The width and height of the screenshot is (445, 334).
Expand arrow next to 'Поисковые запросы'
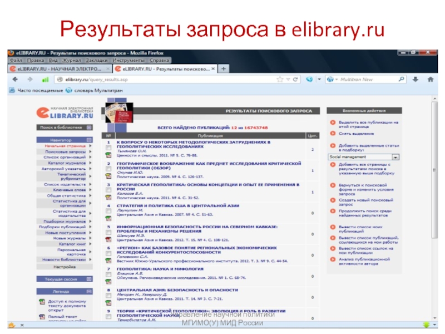pyautogui.click(x=90, y=151)
